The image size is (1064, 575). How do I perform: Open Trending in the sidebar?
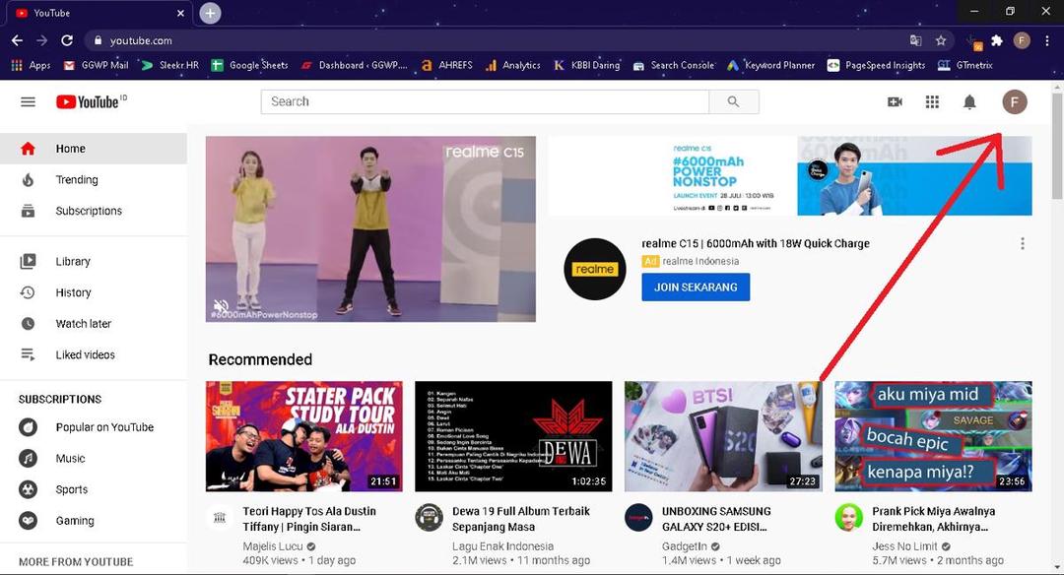(93, 179)
